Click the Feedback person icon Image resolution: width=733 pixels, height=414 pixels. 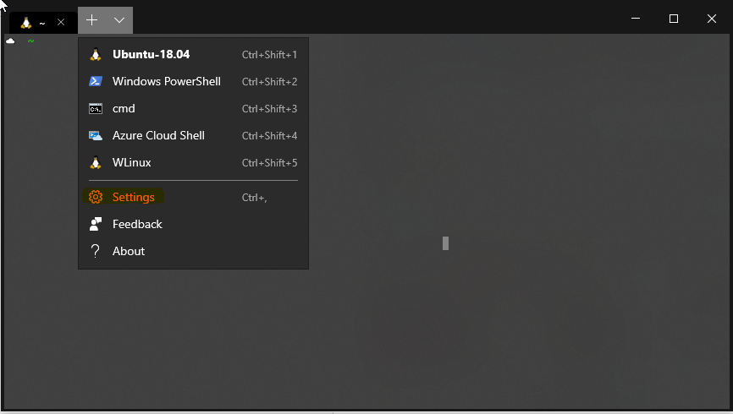pyautogui.click(x=96, y=224)
